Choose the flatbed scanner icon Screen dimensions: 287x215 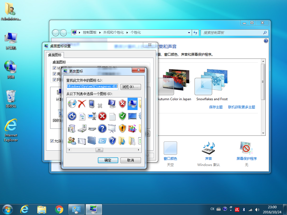click(92, 129)
